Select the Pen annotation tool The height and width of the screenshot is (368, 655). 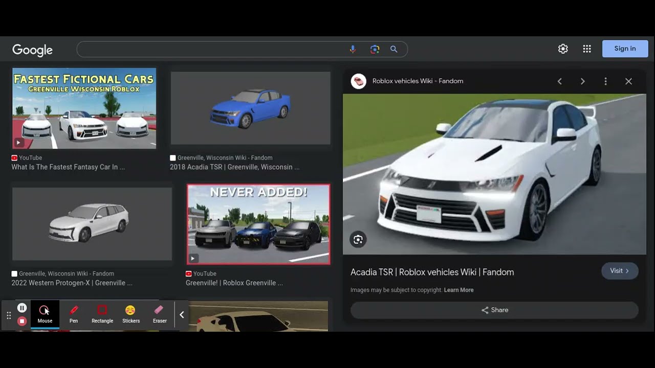[74, 314]
